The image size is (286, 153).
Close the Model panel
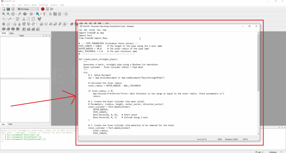49,36
